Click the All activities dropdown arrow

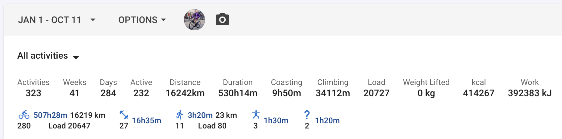[76, 57]
